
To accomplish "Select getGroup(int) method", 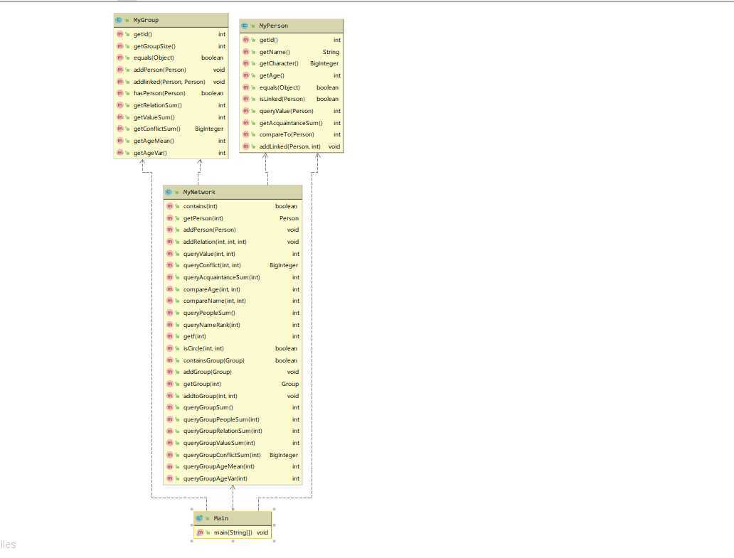I will click(x=233, y=384).
